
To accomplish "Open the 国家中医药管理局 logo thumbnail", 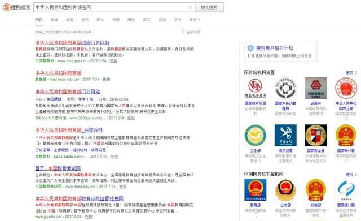I will click(285, 88).
